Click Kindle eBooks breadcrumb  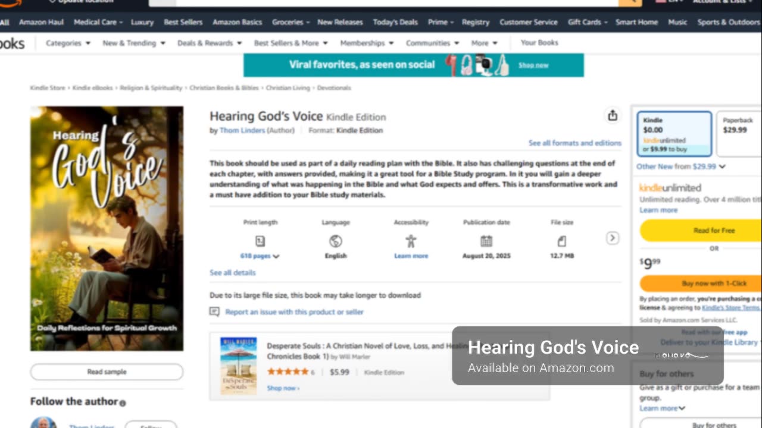tap(92, 88)
